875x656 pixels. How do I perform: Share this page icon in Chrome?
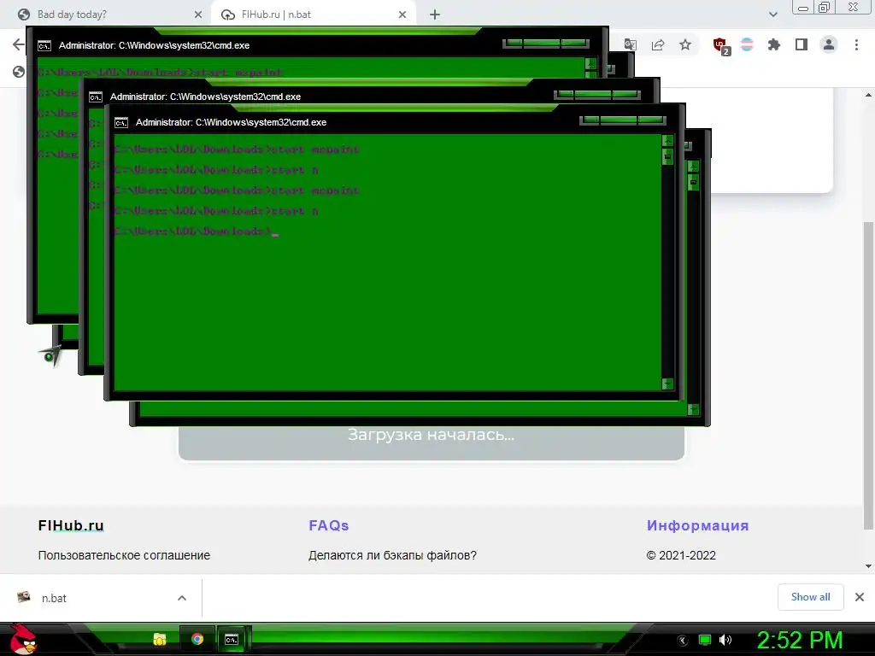coord(658,44)
